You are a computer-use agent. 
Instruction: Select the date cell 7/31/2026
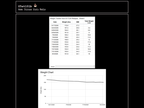[55, 51]
